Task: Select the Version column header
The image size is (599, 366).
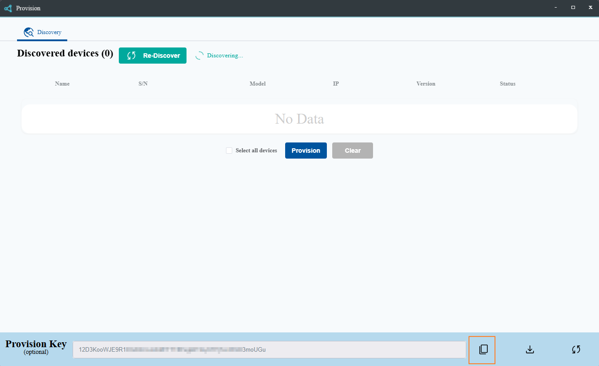Action: tap(425, 84)
